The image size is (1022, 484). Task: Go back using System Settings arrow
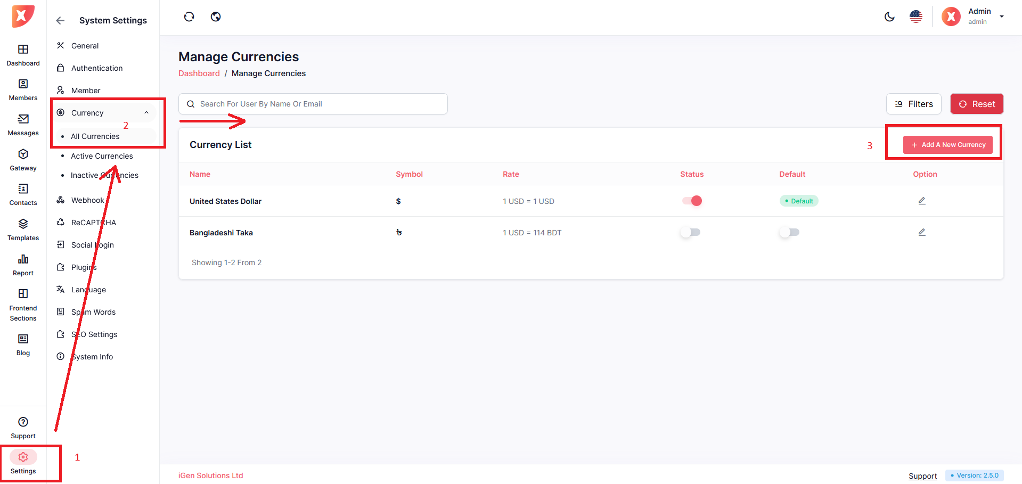click(x=60, y=21)
